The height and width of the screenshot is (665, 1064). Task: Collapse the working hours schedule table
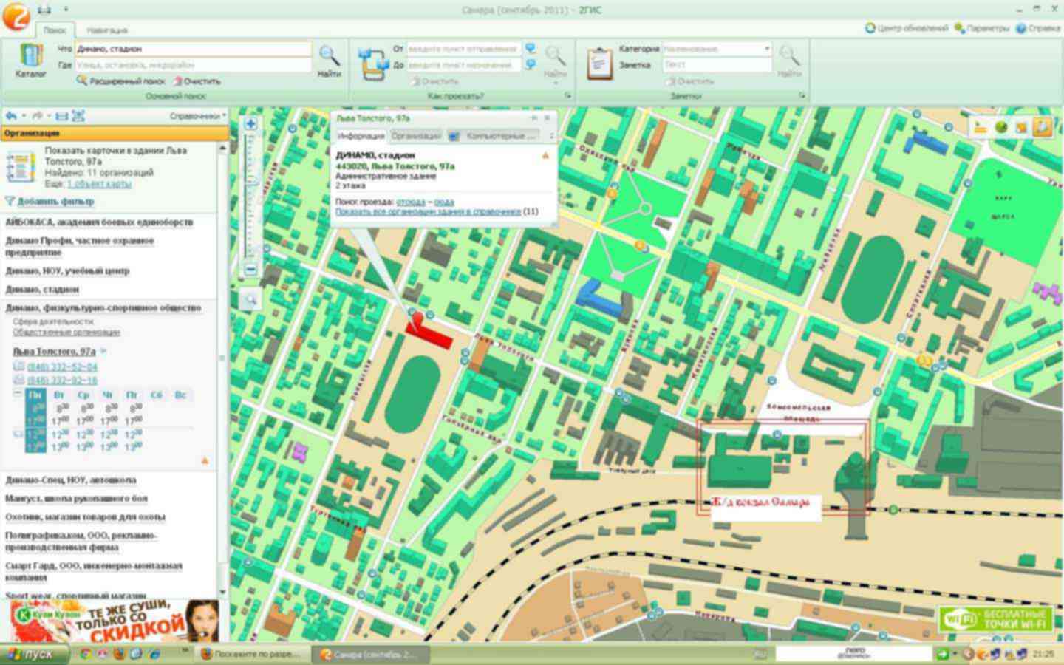(18, 395)
